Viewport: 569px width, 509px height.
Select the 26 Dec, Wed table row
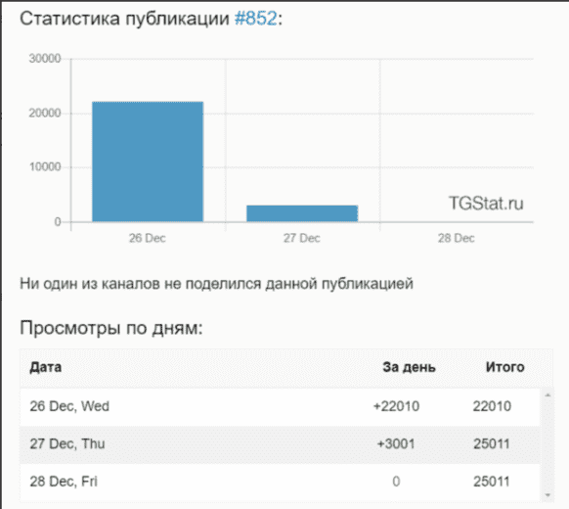(x=280, y=406)
